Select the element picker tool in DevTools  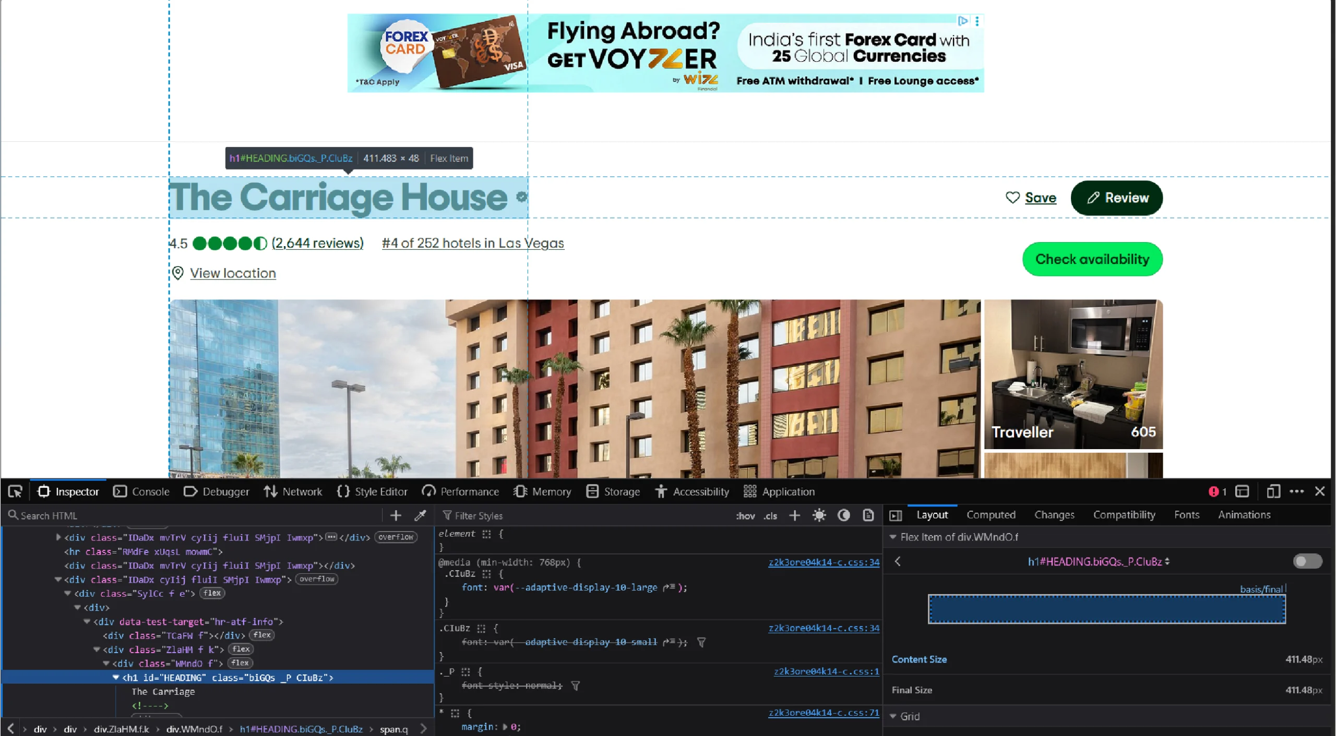(15, 491)
